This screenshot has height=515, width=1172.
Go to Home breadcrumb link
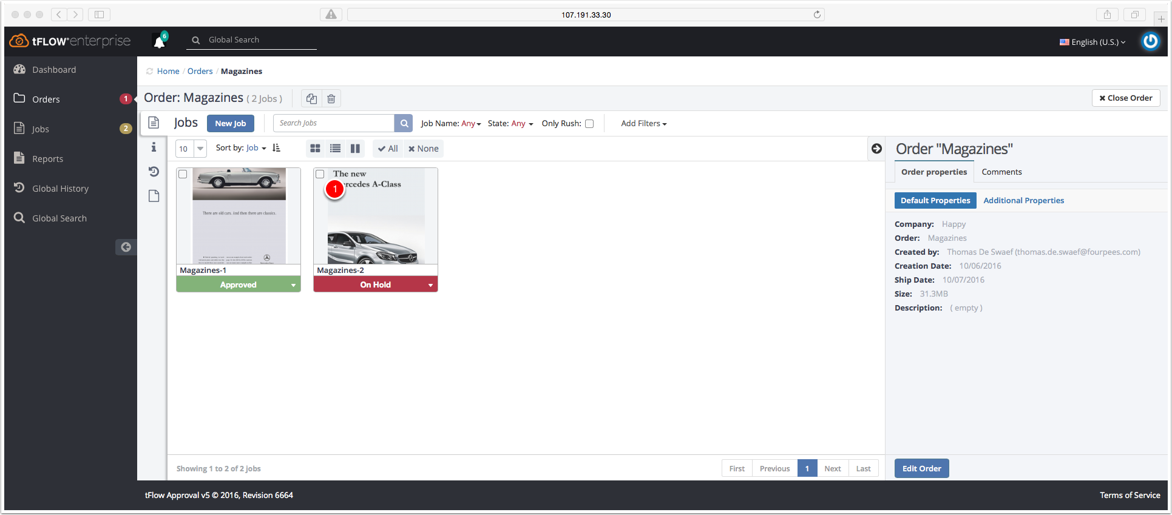[168, 72]
